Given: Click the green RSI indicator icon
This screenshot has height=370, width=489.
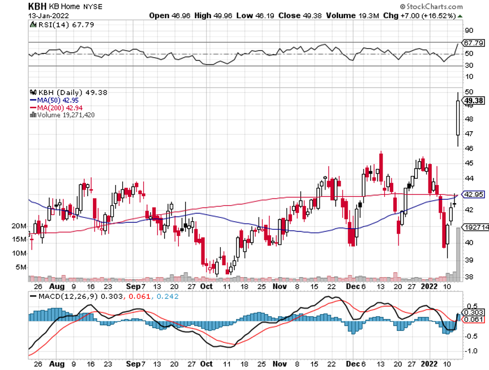Looking at the screenshot, I should pyautogui.click(x=33, y=25).
